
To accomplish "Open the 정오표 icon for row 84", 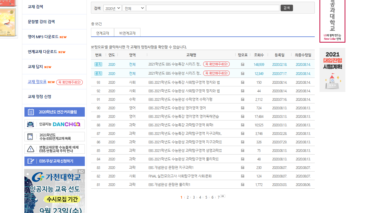I will pos(243,159).
